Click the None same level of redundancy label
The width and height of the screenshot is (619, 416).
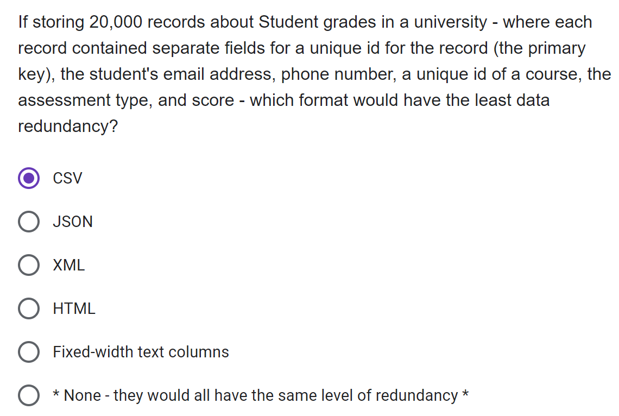tap(261, 395)
